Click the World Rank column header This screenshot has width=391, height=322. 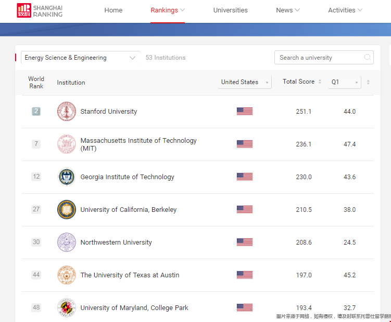point(36,83)
